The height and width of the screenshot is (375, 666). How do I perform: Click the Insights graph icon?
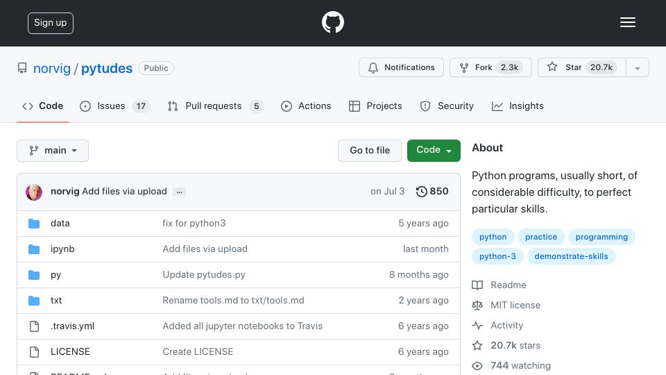point(497,106)
